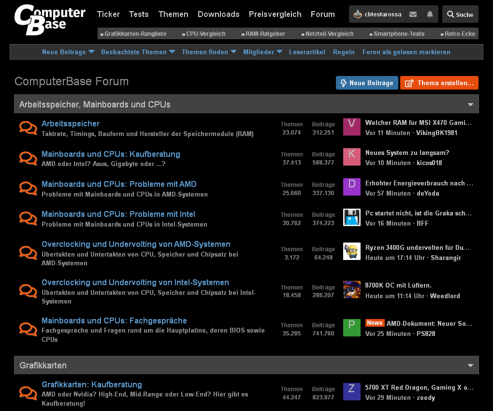
Task: Open the K avatar of kicos018
Action: pos(351,157)
